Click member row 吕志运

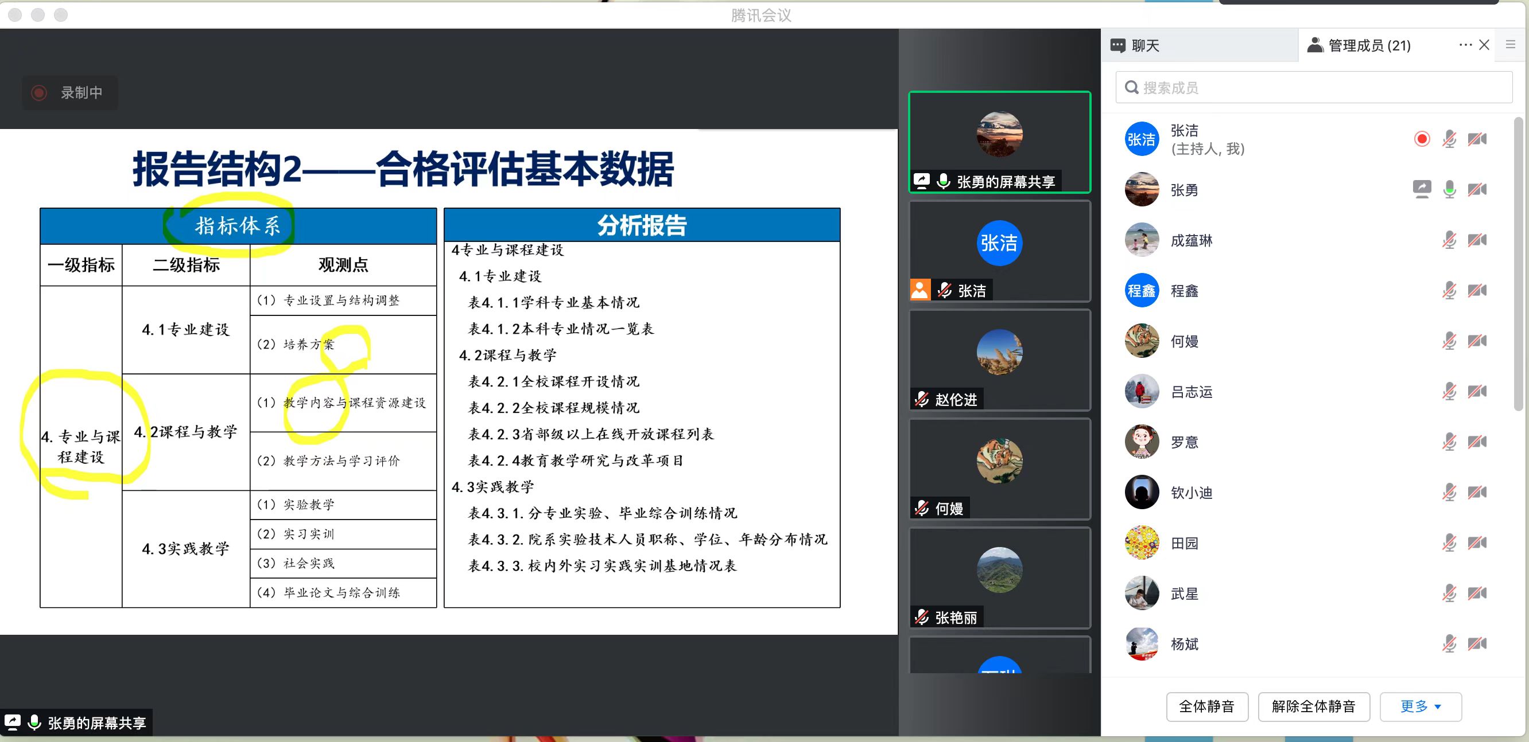tap(1306, 392)
